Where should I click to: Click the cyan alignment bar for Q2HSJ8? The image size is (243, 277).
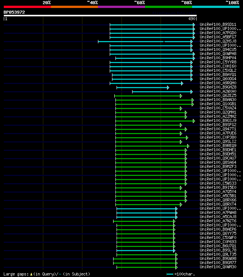tap(145, 42)
